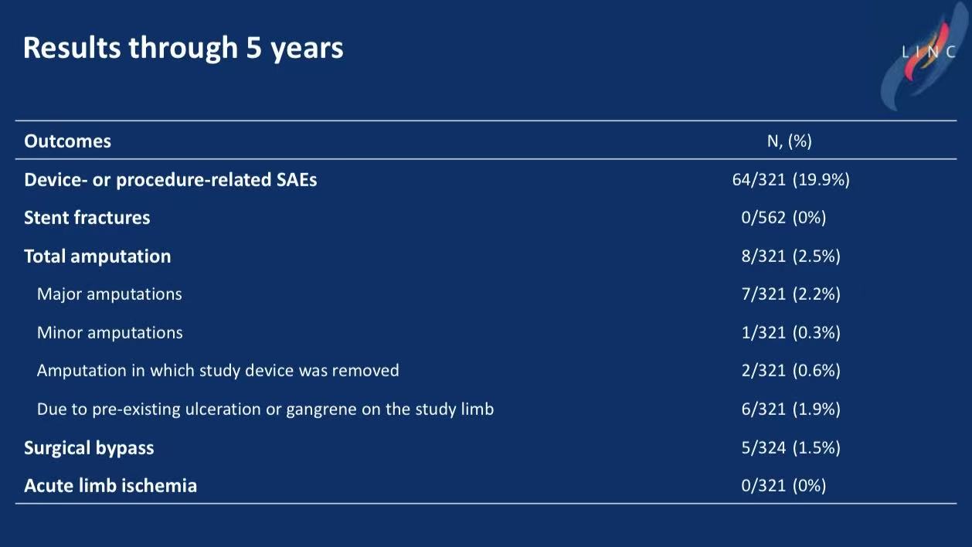This screenshot has height=547, width=972.
Task: Click the value '8/321 (2.5%)'
Action: click(x=790, y=257)
